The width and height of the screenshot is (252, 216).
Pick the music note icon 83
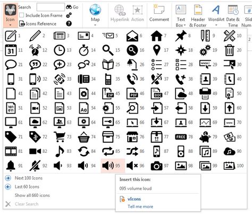[x=60, y=151]
